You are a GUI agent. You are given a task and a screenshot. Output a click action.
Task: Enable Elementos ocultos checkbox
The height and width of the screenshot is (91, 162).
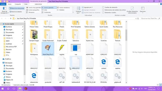[103, 12]
